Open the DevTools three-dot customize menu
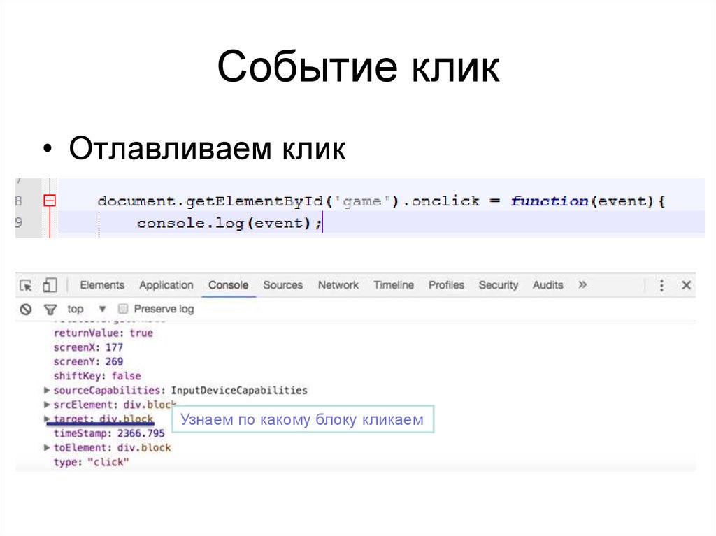716x536 pixels. pyautogui.click(x=661, y=285)
